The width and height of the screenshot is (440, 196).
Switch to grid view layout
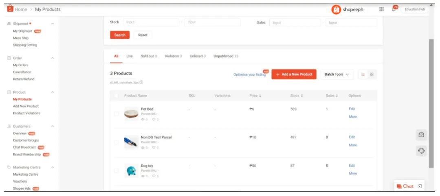coord(372,74)
